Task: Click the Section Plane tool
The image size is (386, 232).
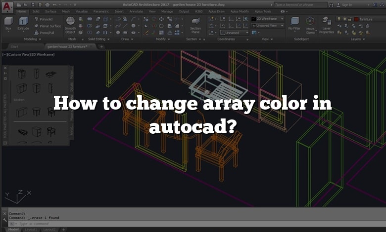Action: click(x=195, y=24)
